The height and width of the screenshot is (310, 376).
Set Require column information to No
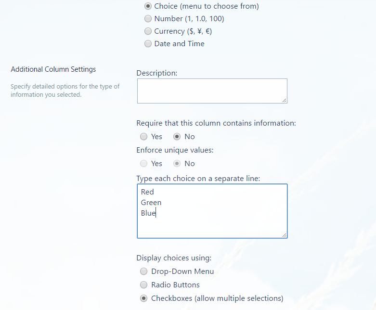177,137
